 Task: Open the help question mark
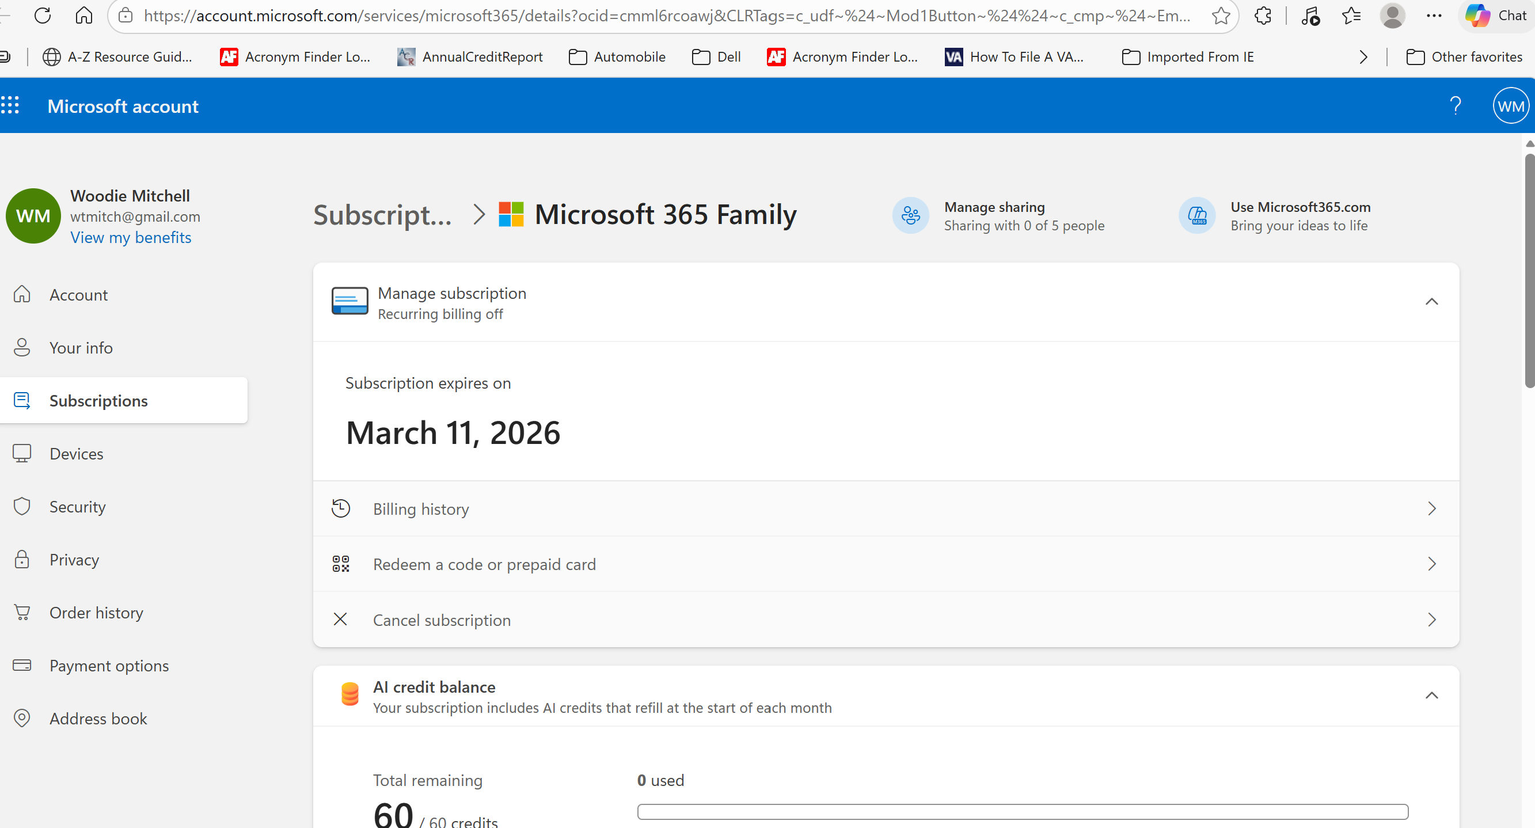click(x=1455, y=105)
